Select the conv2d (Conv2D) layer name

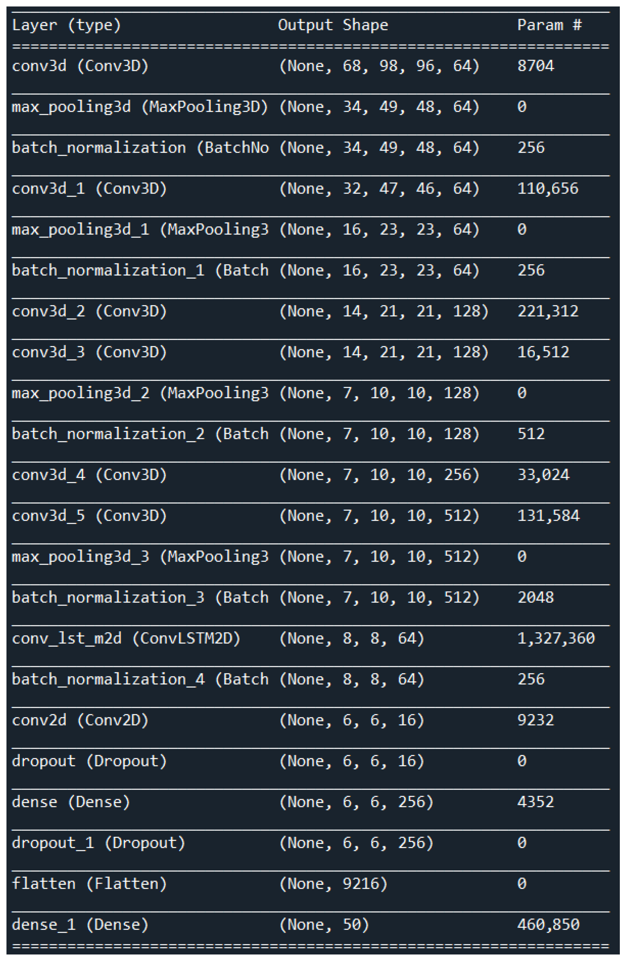pyautogui.click(x=80, y=720)
